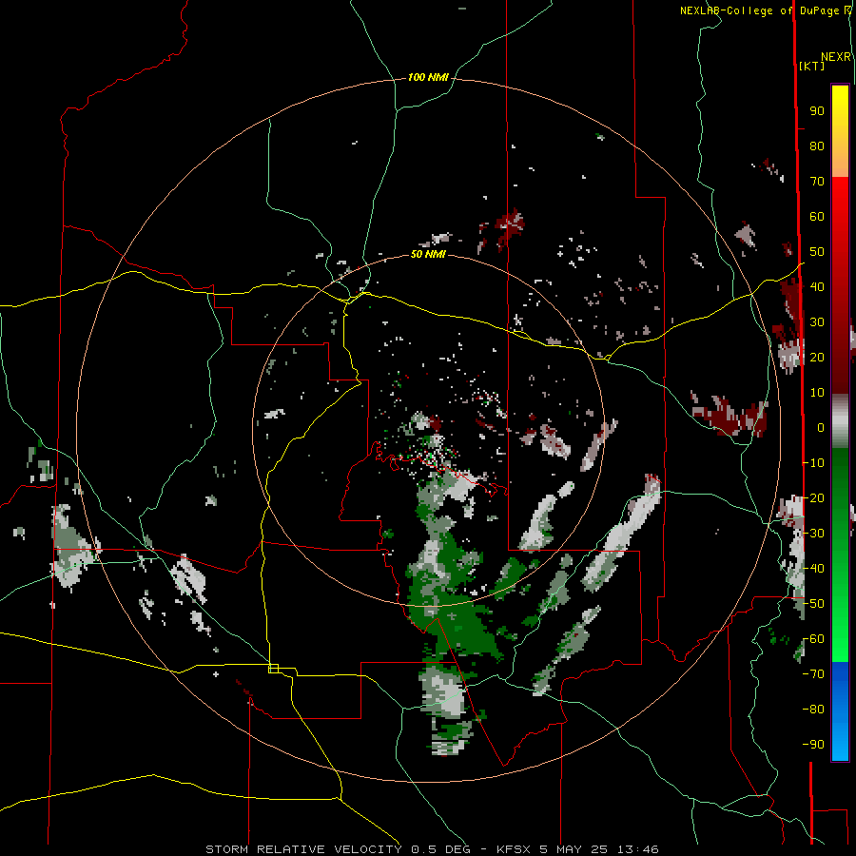Click the "-60" scale value

[813, 639]
